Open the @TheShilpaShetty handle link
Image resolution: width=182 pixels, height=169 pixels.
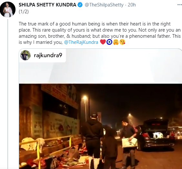pyautogui.click(x=104, y=5)
